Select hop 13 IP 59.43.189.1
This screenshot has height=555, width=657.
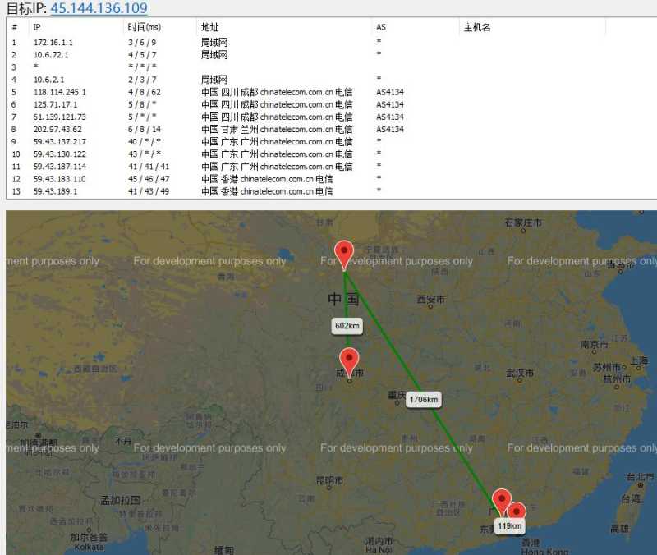click(55, 191)
